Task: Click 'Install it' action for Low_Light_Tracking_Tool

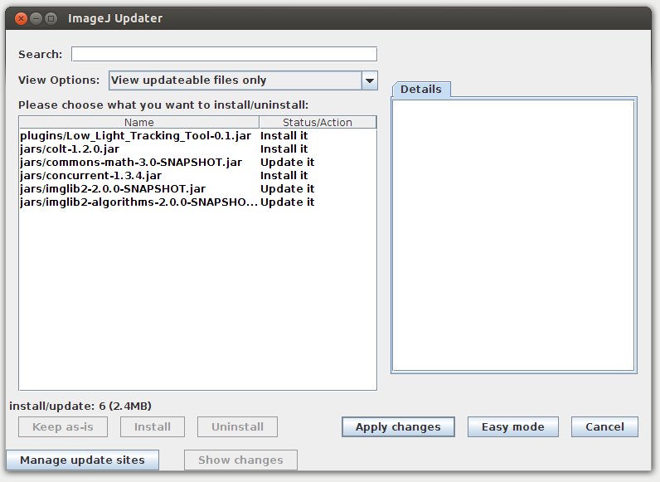Action: pos(284,136)
